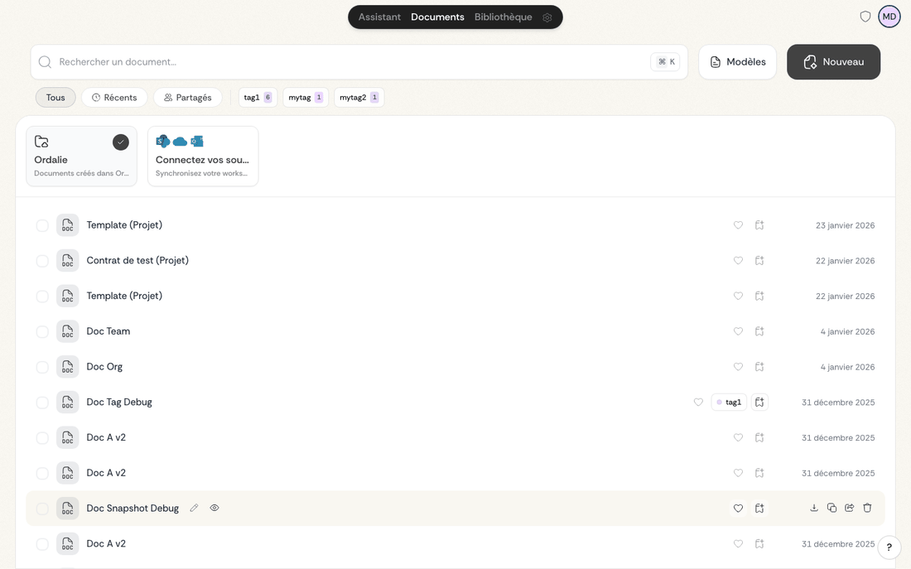Go to the Bibliothèque tab
The width and height of the screenshot is (911, 569).
[503, 17]
